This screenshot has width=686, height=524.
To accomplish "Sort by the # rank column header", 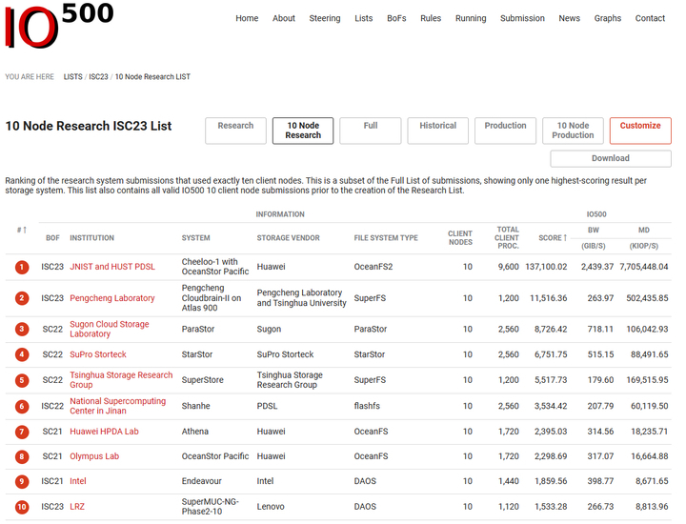I will click(22, 231).
